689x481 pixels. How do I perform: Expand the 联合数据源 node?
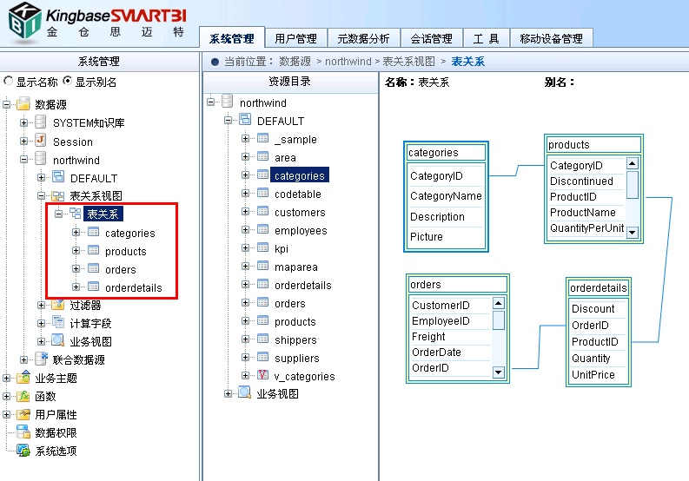coord(23,359)
